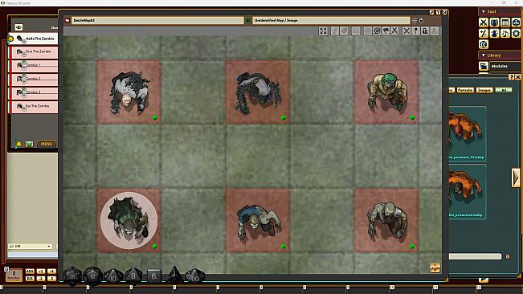The width and height of the screenshot is (523, 294).
Task: Click the Unidentified Map / Image name field
Action: click(x=331, y=21)
